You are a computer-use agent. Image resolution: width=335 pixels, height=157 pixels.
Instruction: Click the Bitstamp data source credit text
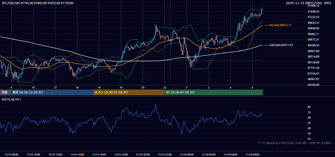pyautogui.click(x=295, y=143)
